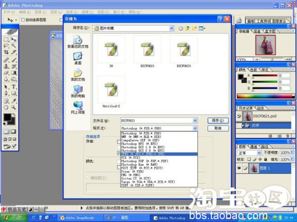The width and height of the screenshot is (297, 222).
Task: Select the Type tool
Action: click(14, 87)
